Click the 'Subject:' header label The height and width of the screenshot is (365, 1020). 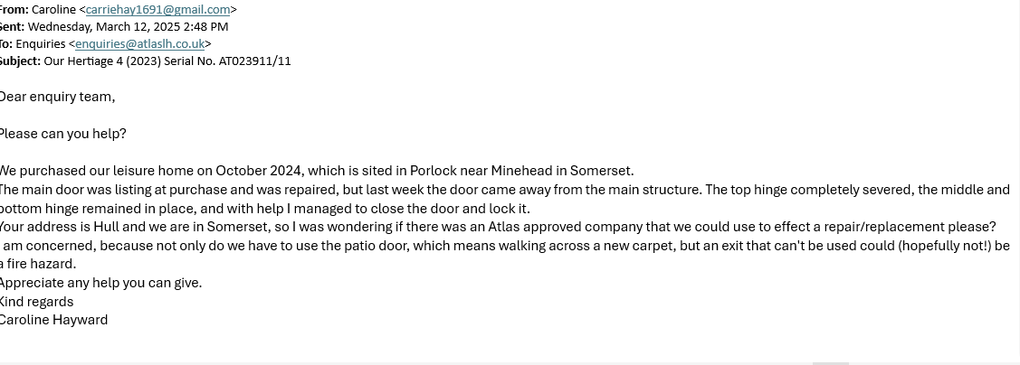19,61
